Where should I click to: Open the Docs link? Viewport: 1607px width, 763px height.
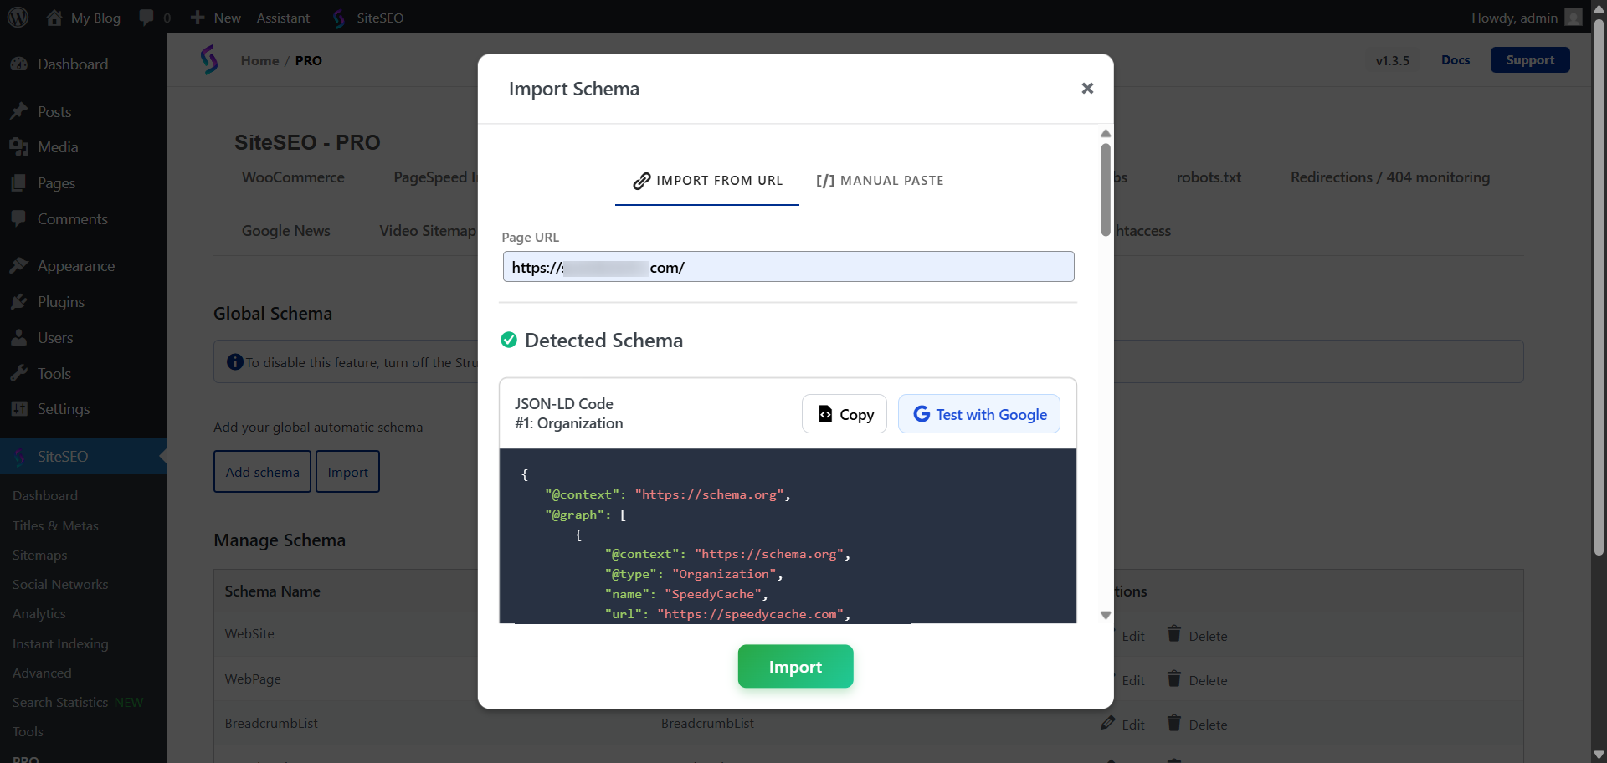[1455, 60]
